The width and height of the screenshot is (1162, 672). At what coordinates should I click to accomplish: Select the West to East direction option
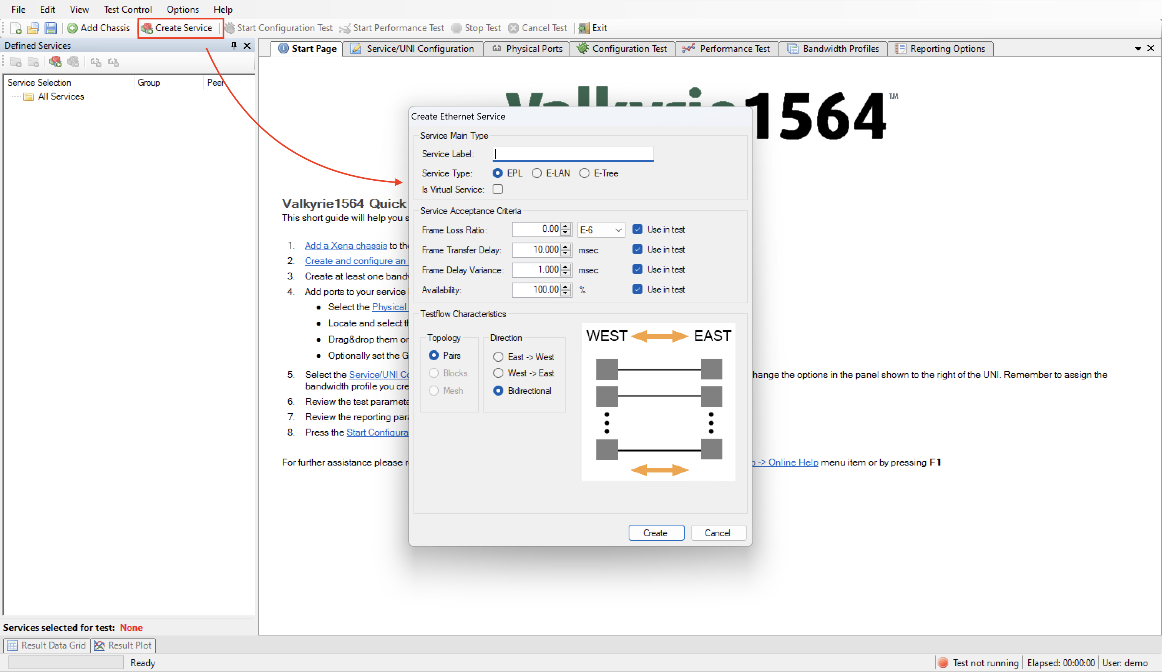497,374
